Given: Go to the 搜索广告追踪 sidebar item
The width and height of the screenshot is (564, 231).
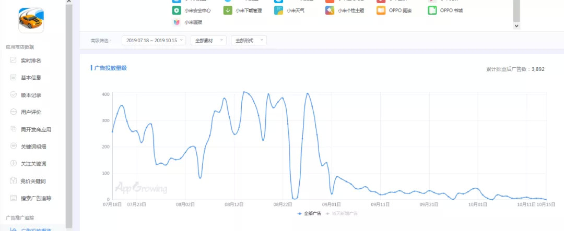Looking at the screenshot, I should click(x=36, y=198).
